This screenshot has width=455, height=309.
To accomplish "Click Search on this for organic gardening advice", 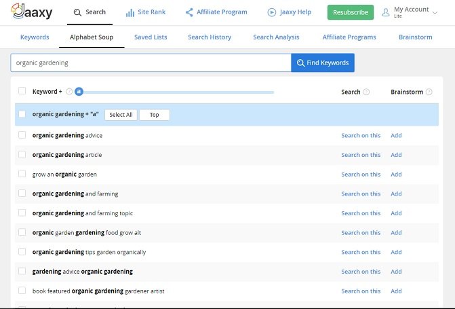I will click(361, 135).
